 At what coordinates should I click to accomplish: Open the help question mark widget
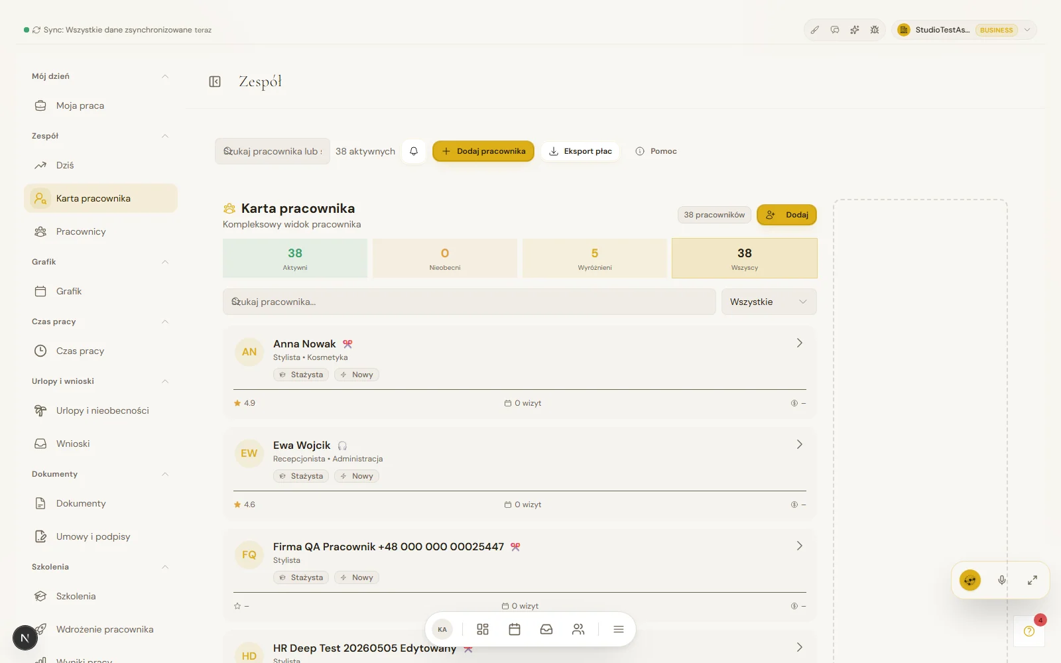1029,631
